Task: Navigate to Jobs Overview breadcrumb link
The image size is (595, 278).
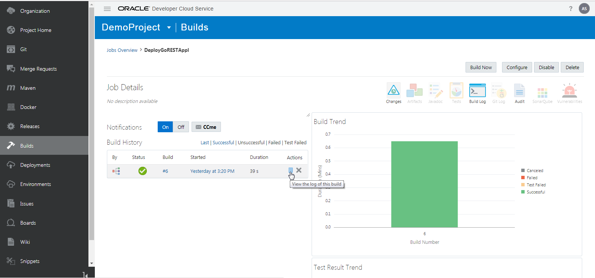Action: [x=122, y=50]
